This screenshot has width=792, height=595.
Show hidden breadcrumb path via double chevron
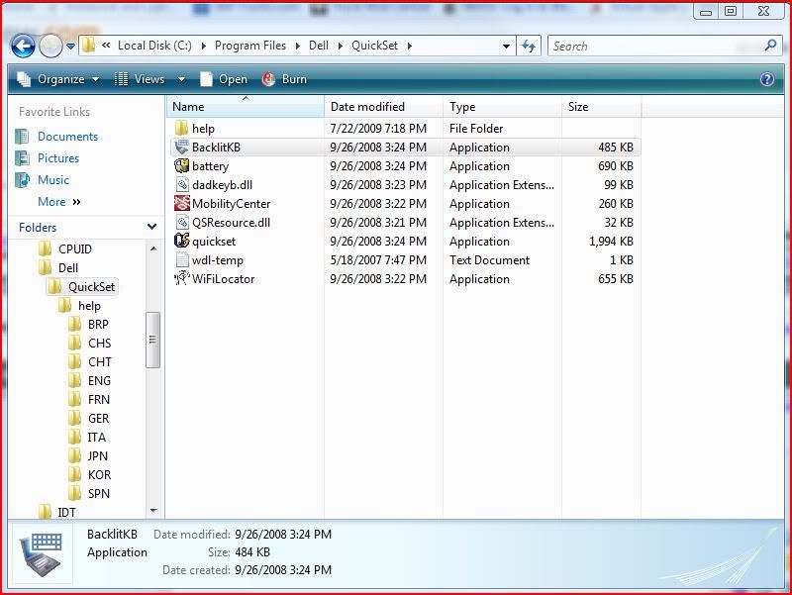(106, 46)
